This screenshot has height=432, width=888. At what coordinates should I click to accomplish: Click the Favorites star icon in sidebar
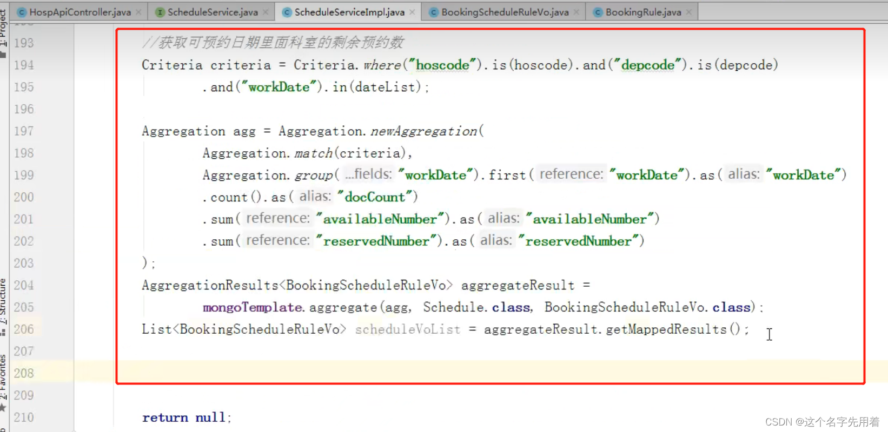[x=3, y=408]
